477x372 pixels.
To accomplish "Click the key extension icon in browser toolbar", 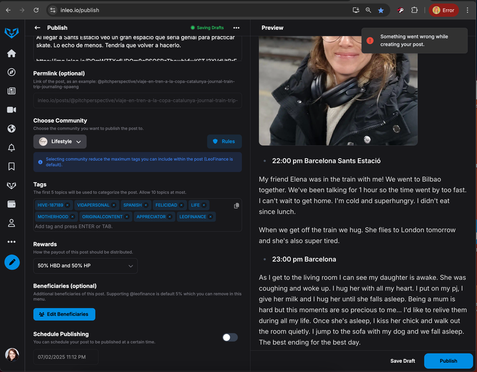I will coord(401,11).
